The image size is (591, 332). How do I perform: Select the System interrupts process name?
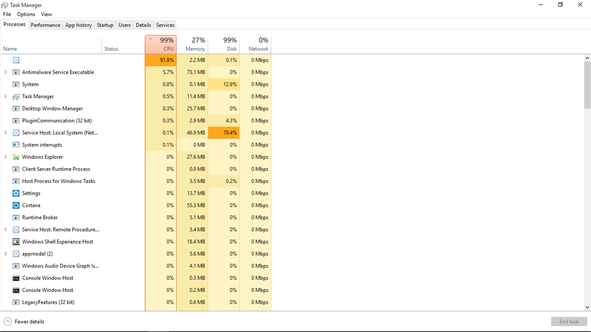click(42, 145)
